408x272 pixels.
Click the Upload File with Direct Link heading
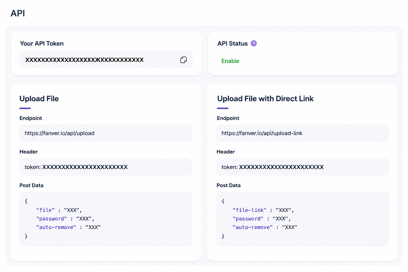click(x=265, y=99)
